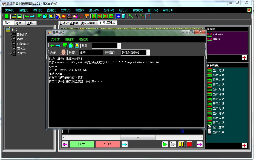The image size is (254, 160).
Task: Click the cyan mug icon
Action: click(124, 16)
